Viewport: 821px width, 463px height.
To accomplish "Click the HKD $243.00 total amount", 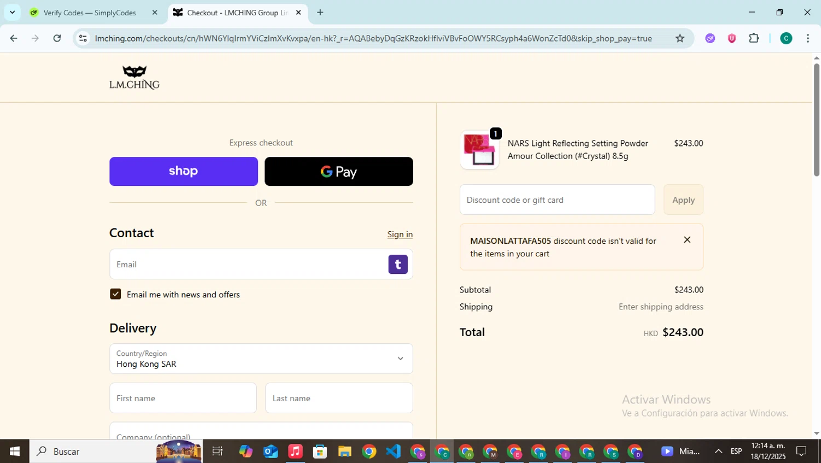I will (673, 332).
